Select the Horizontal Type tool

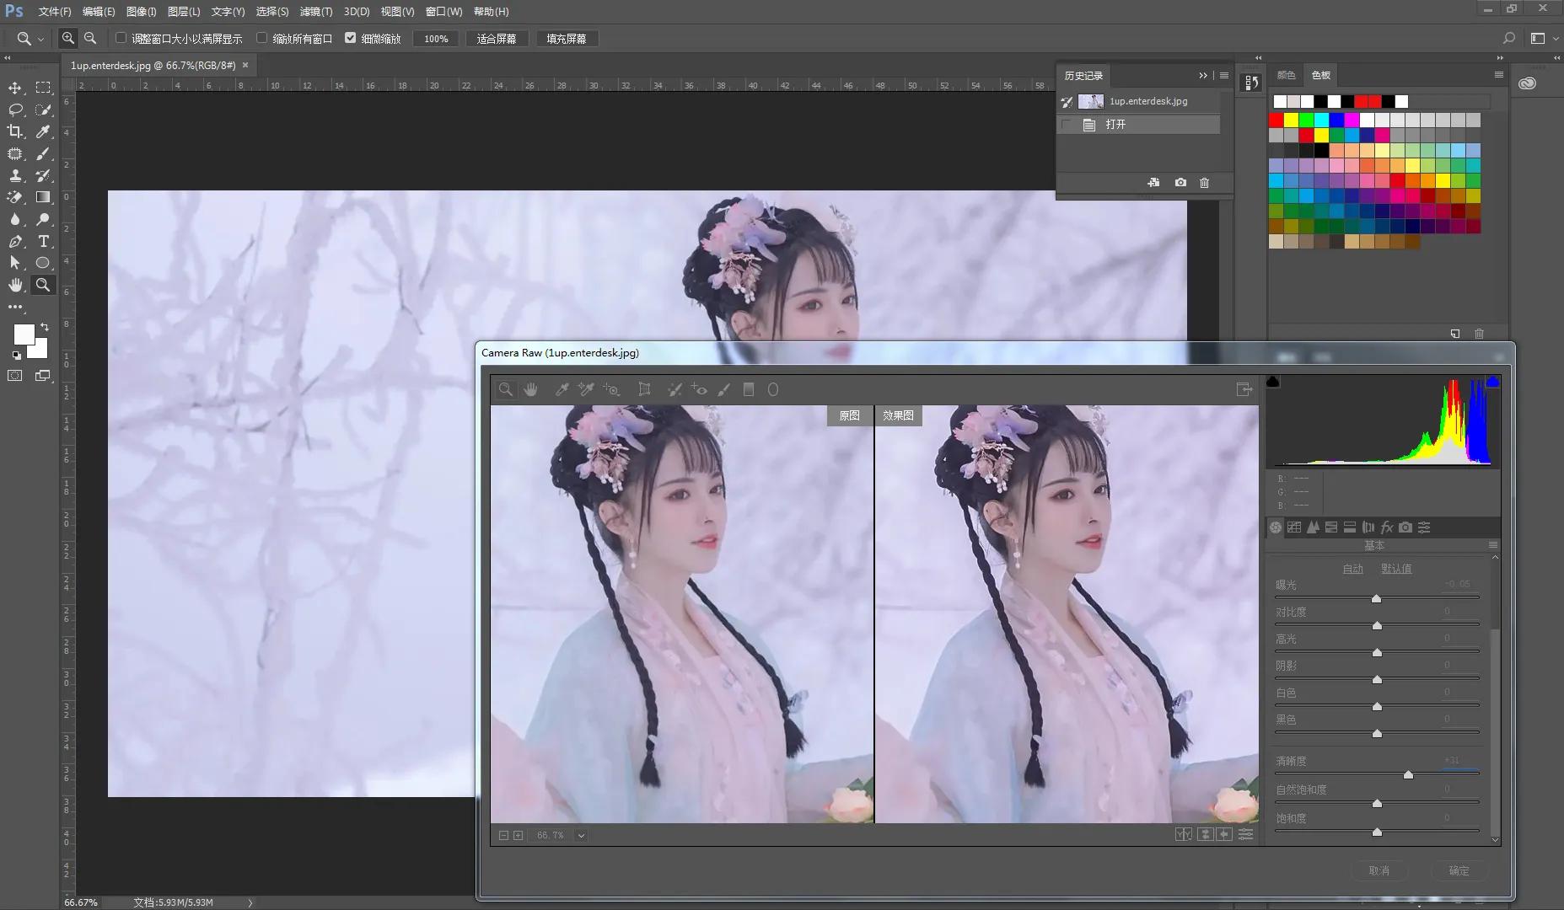43,241
